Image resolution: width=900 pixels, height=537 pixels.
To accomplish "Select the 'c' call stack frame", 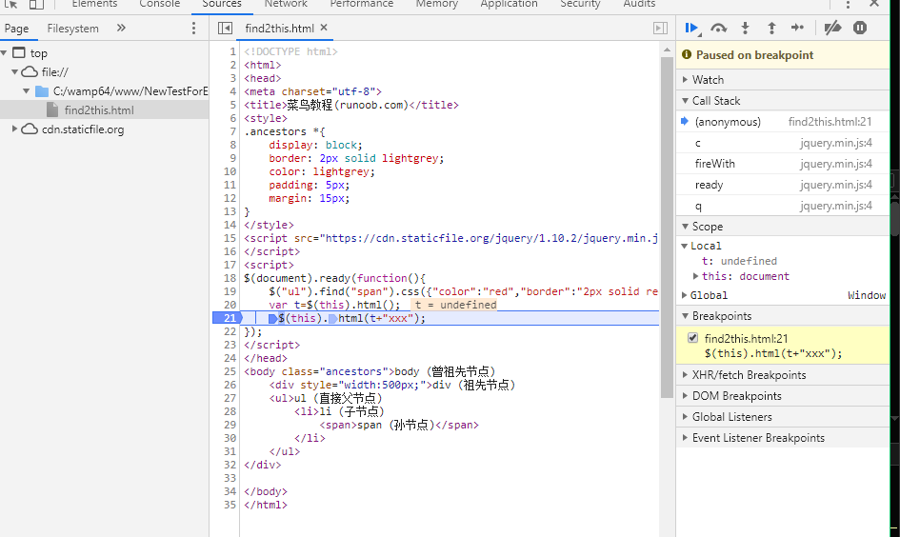I will pos(783,143).
